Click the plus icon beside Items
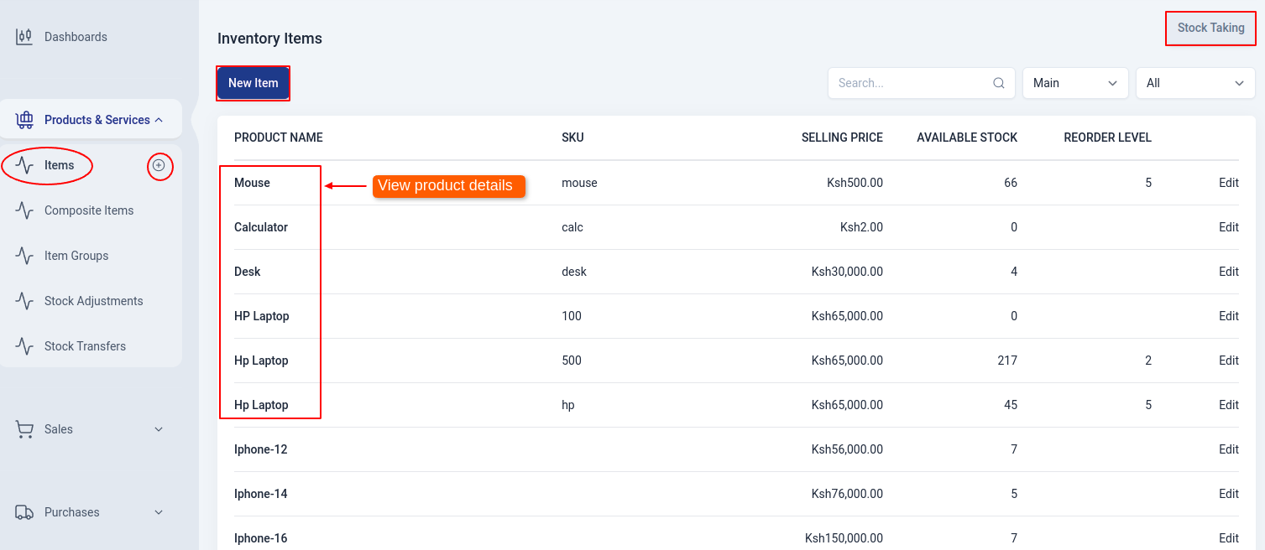 pyautogui.click(x=159, y=166)
